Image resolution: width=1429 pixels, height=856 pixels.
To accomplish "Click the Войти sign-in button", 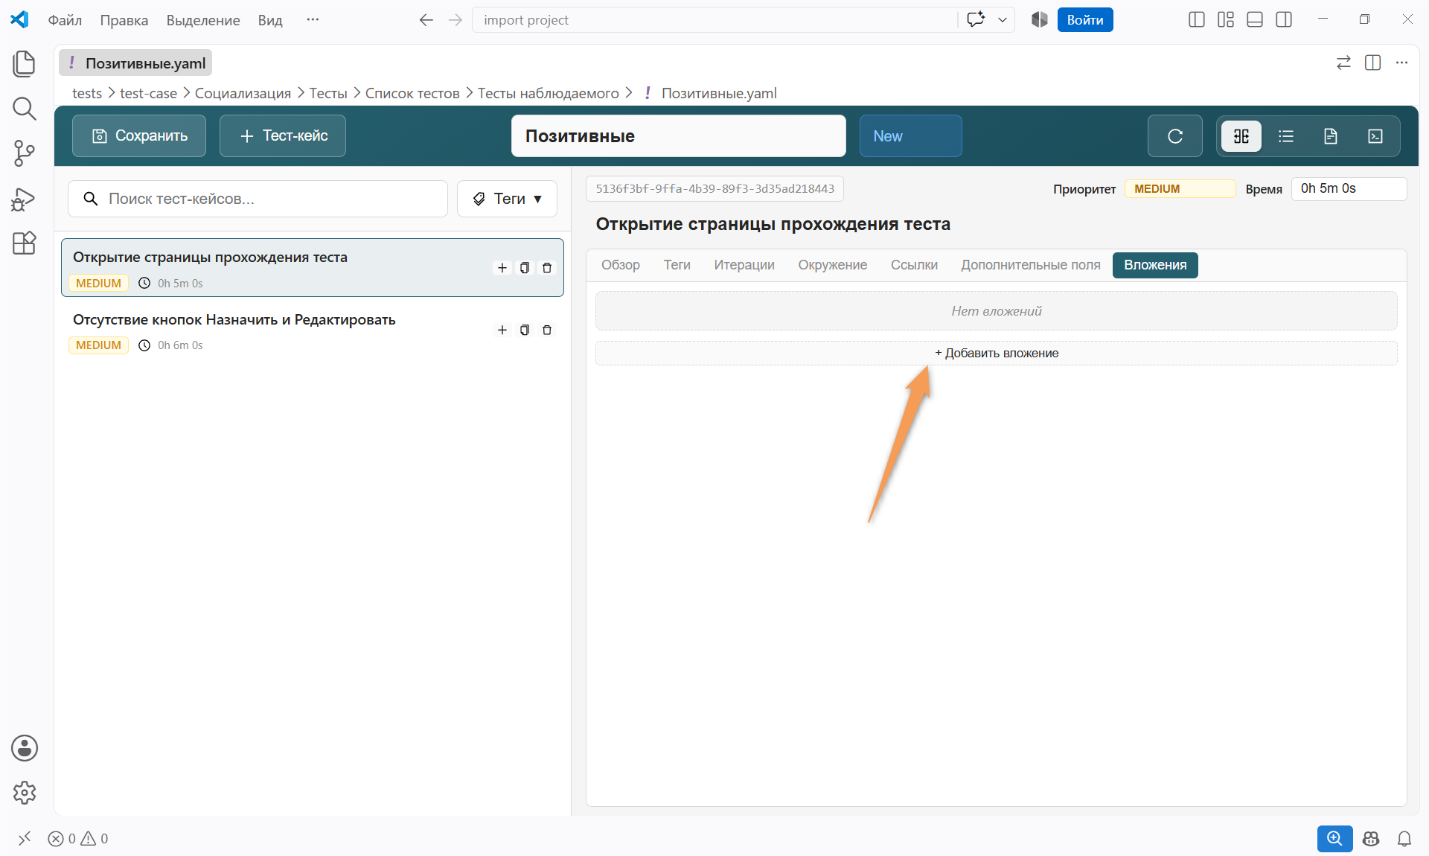I will click(1085, 20).
